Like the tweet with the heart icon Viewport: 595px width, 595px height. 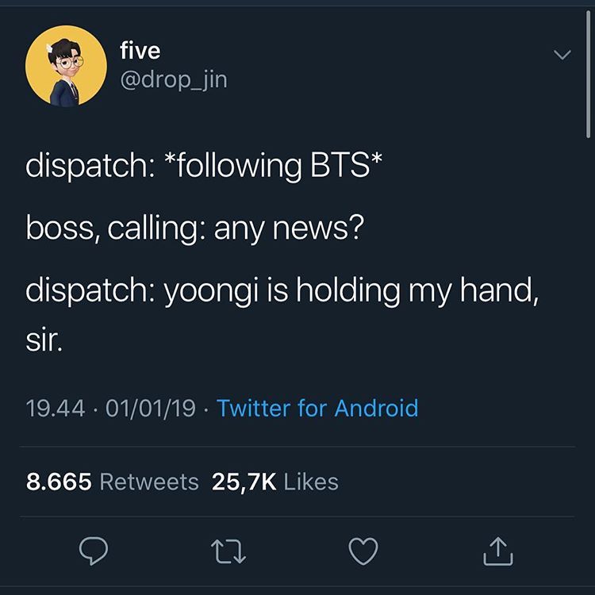click(x=363, y=551)
